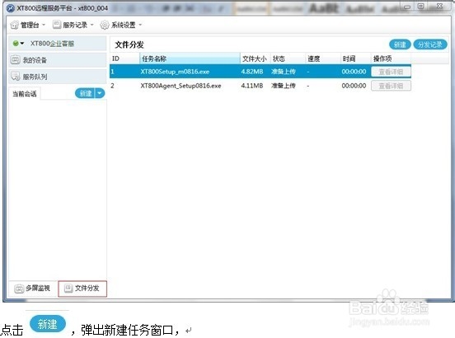Click the XT800 app logo in title bar

tap(11, 8)
